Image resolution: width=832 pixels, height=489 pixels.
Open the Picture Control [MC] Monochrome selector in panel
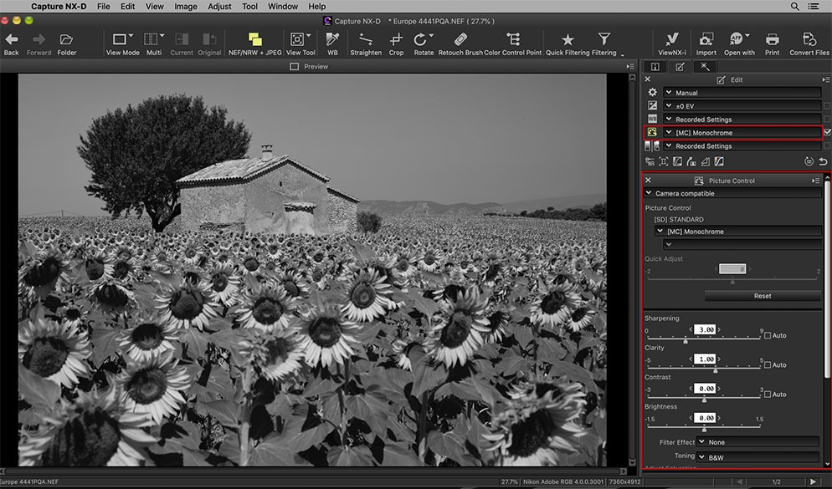(x=738, y=232)
